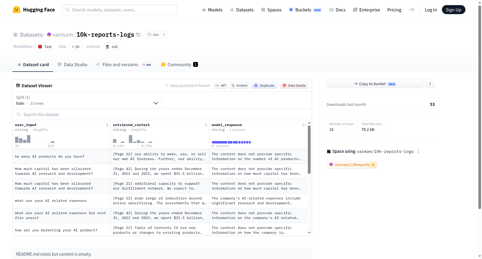Click the page vertical scrollbar
The width and height of the screenshot is (482, 259).
[x=480, y=107]
